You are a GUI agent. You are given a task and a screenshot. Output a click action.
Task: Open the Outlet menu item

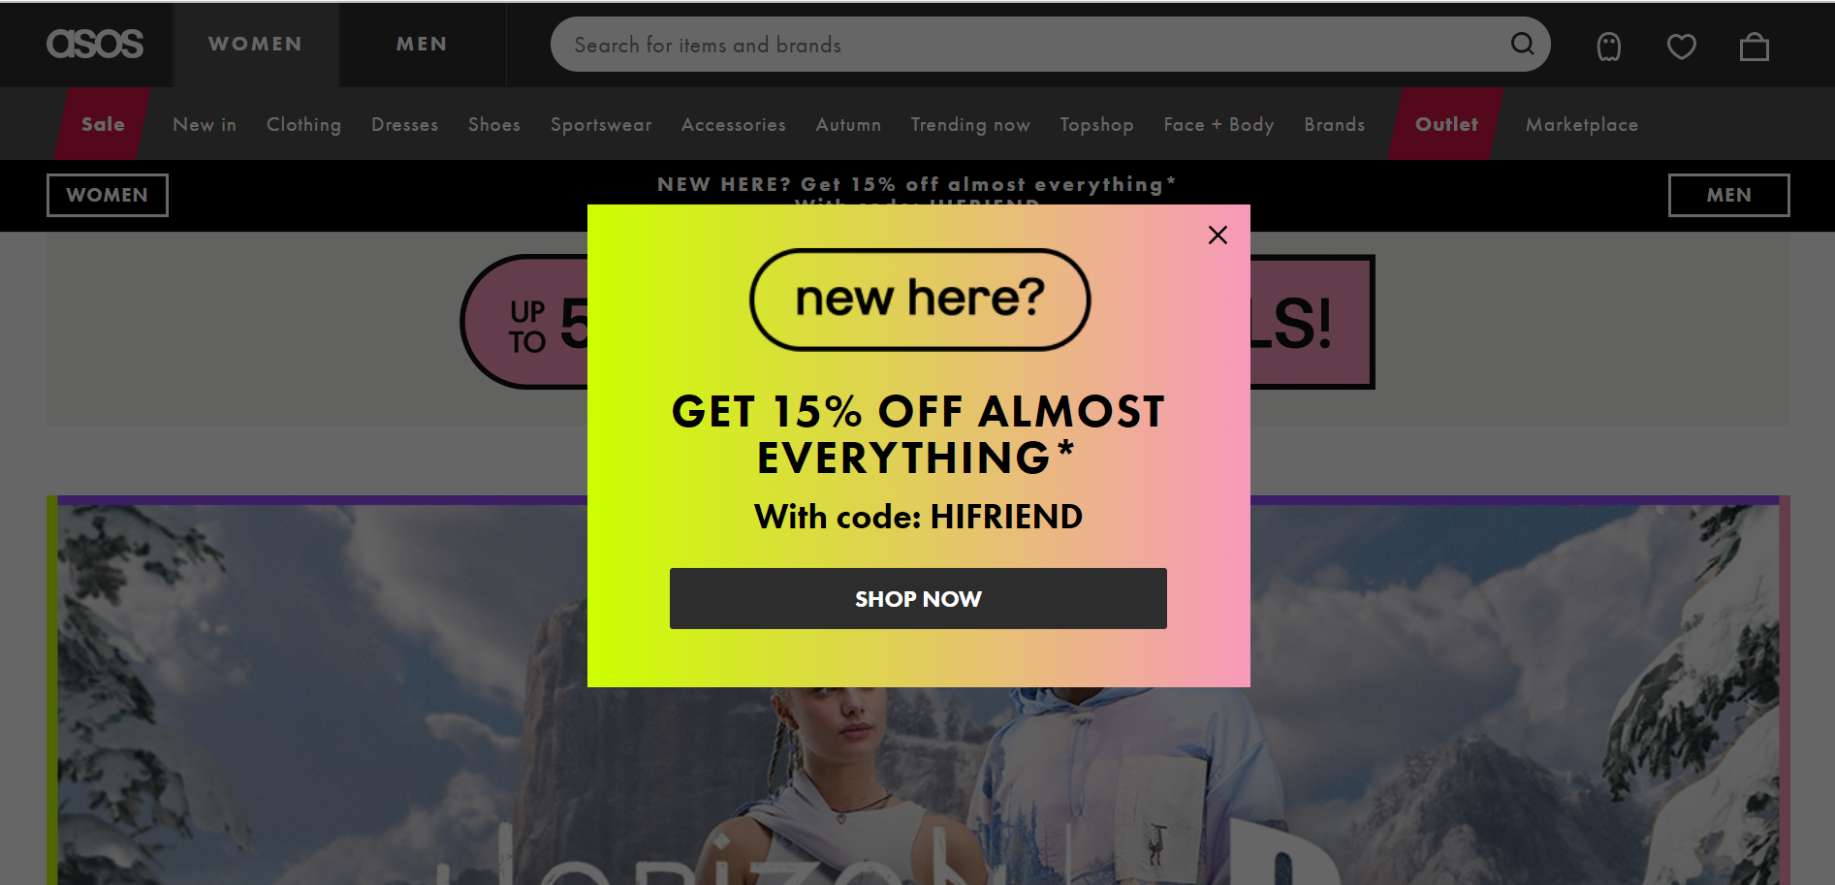tap(1446, 124)
